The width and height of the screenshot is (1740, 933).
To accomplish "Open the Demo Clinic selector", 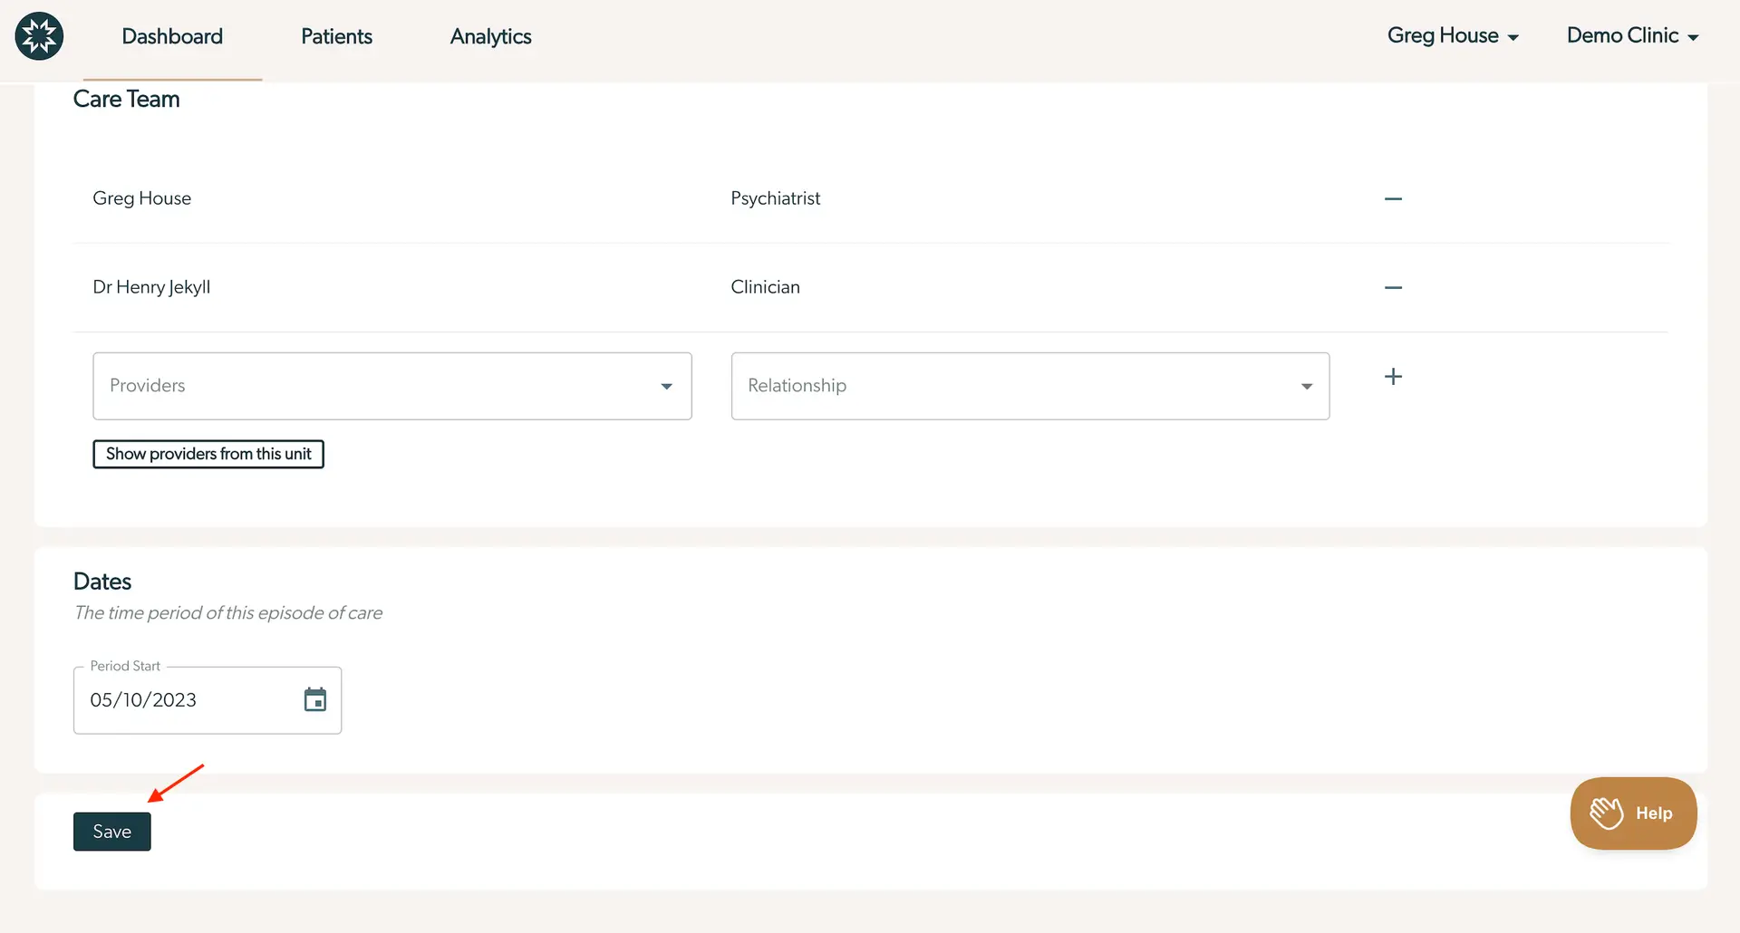I will (1631, 36).
